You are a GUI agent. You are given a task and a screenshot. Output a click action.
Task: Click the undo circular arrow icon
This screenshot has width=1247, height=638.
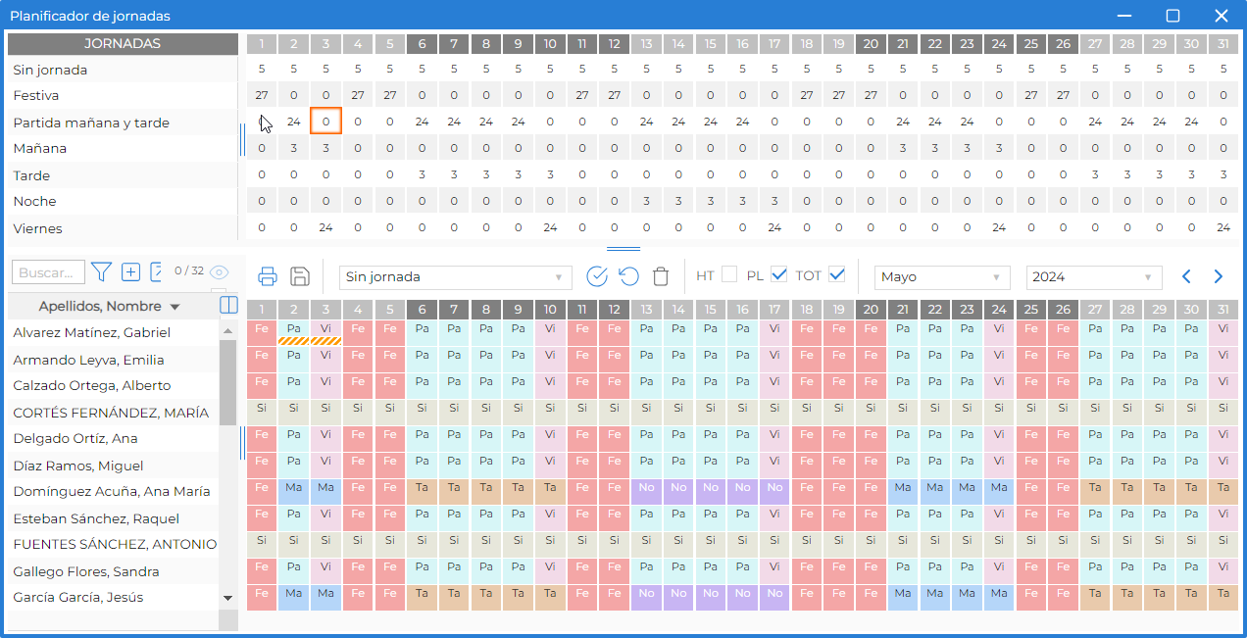pos(628,276)
